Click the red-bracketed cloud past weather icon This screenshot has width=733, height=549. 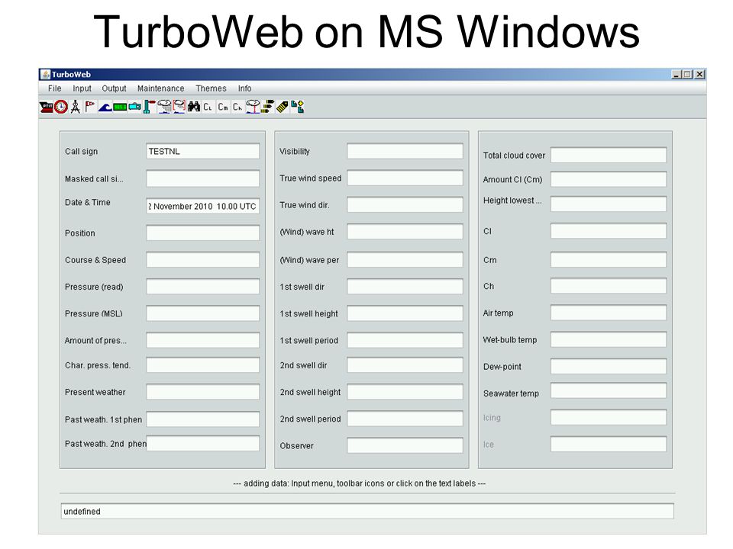[x=179, y=107]
